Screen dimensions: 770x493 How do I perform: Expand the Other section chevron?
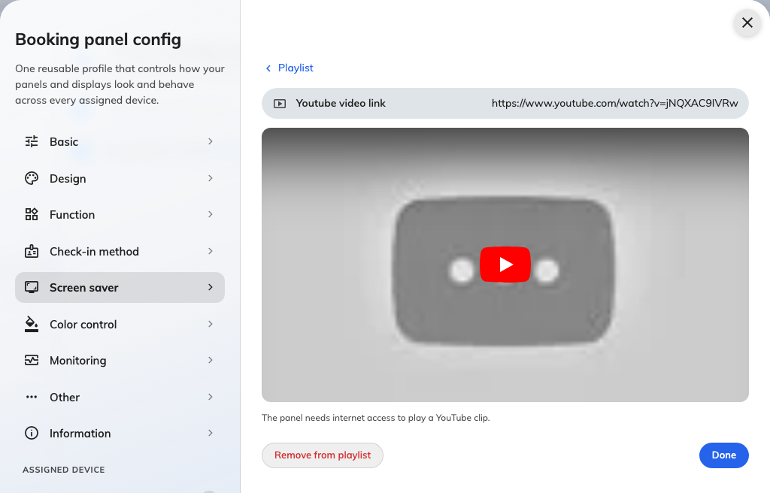(211, 397)
